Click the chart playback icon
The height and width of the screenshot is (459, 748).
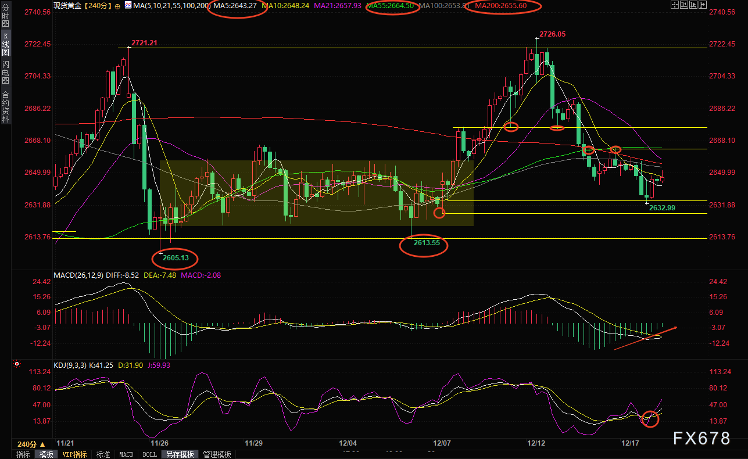(x=695, y=5)
